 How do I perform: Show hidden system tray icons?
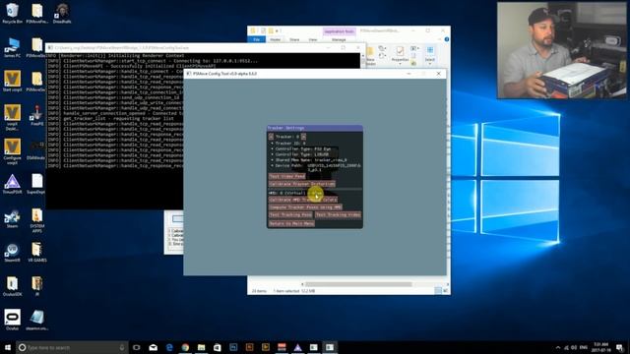point(558,347)
